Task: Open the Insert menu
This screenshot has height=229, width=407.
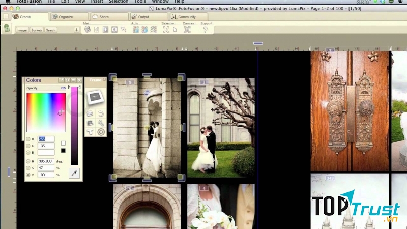Action: point(97,2)
